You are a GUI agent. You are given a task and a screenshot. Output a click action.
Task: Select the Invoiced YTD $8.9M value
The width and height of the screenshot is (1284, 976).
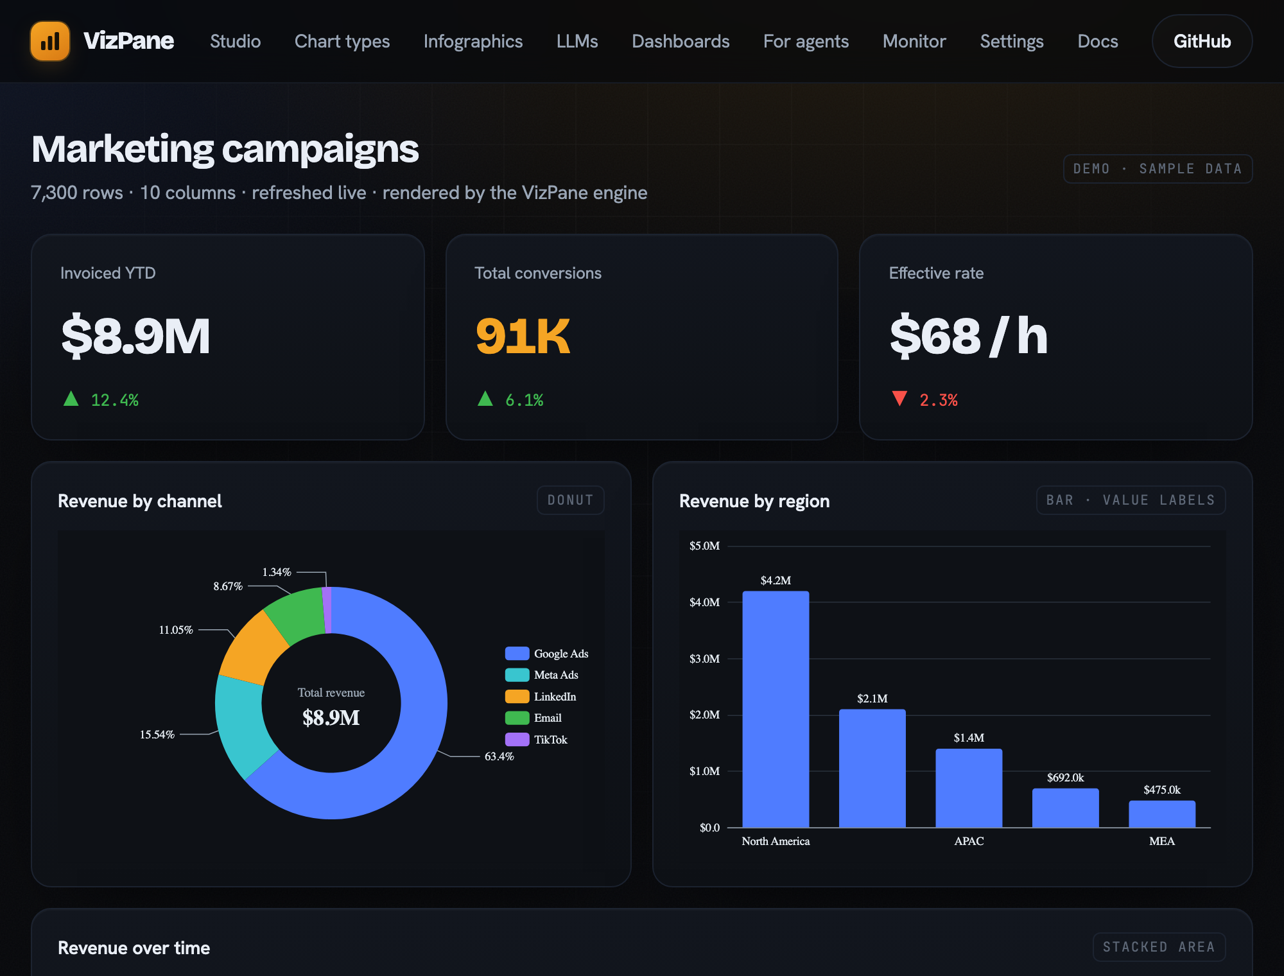[136, 336]
